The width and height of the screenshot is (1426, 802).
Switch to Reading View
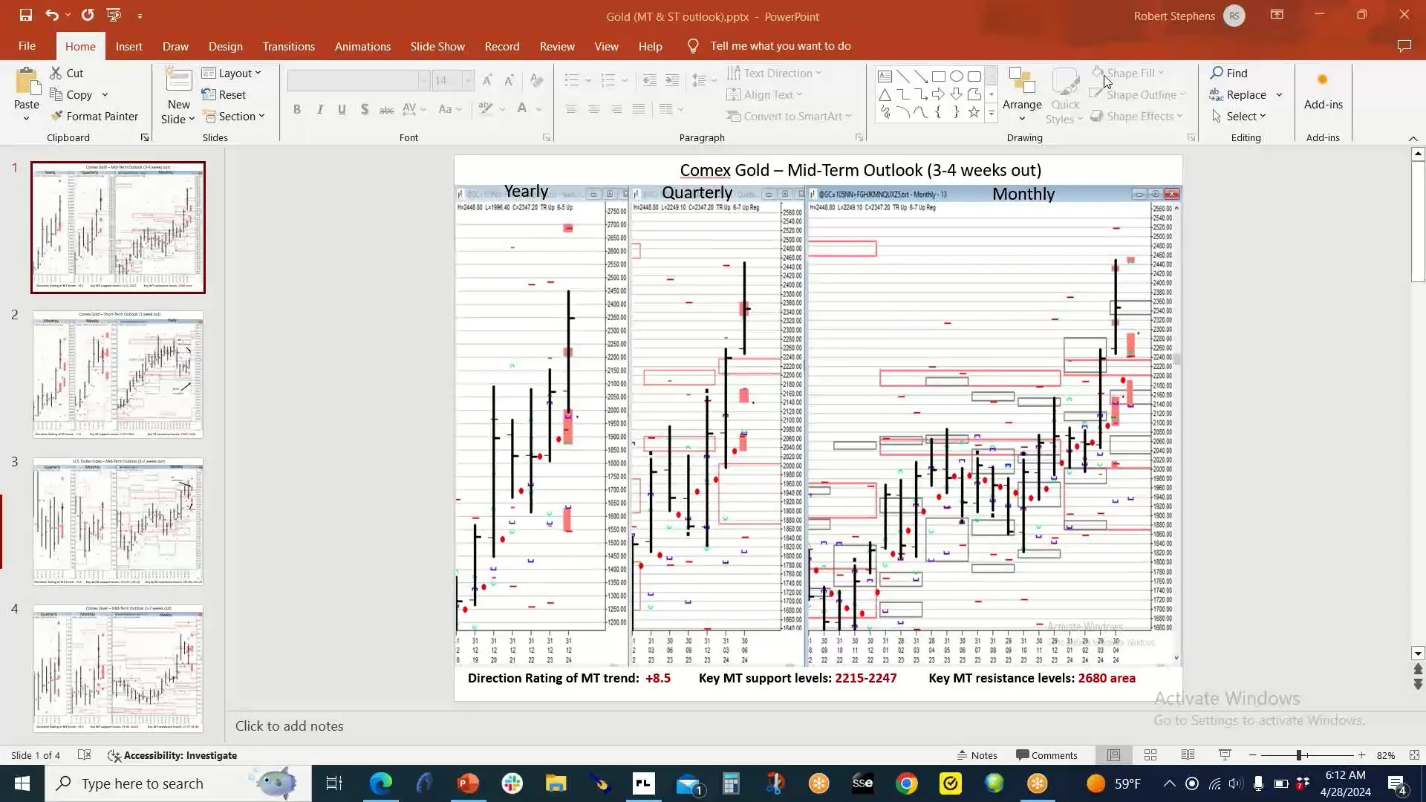1188,755
